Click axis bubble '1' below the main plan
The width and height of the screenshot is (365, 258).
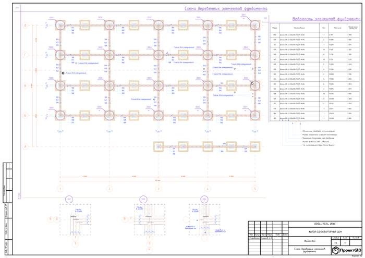tap(60, 189)
